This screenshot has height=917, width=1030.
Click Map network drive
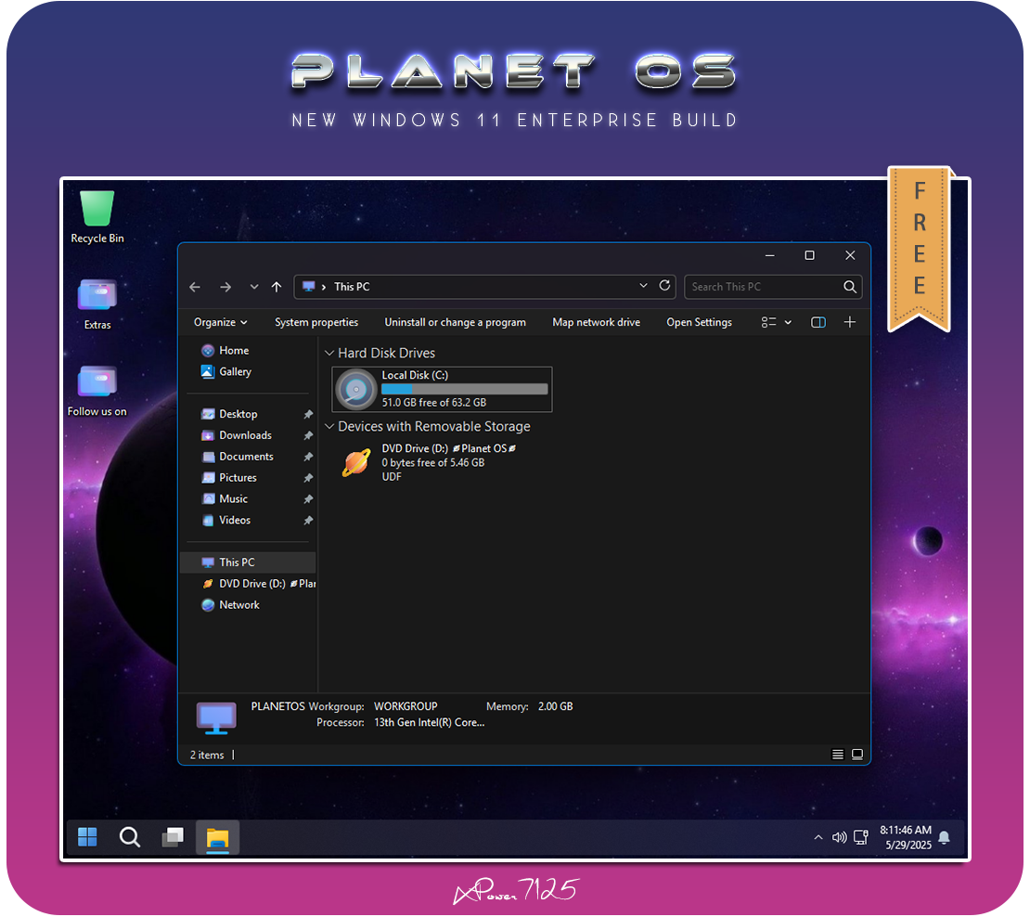pyautogui.click(x=597, y=322)
